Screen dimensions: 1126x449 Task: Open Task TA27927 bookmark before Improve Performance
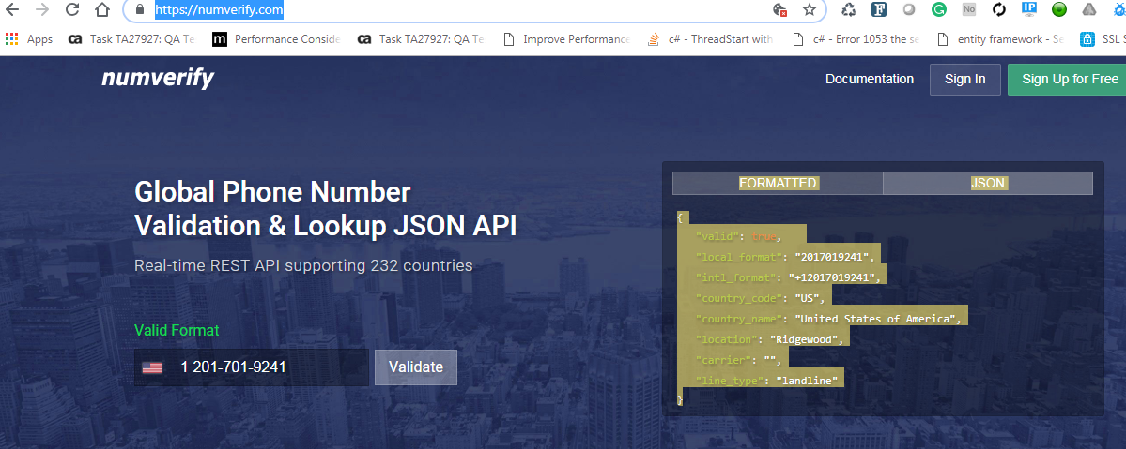[x=421, y=39]
